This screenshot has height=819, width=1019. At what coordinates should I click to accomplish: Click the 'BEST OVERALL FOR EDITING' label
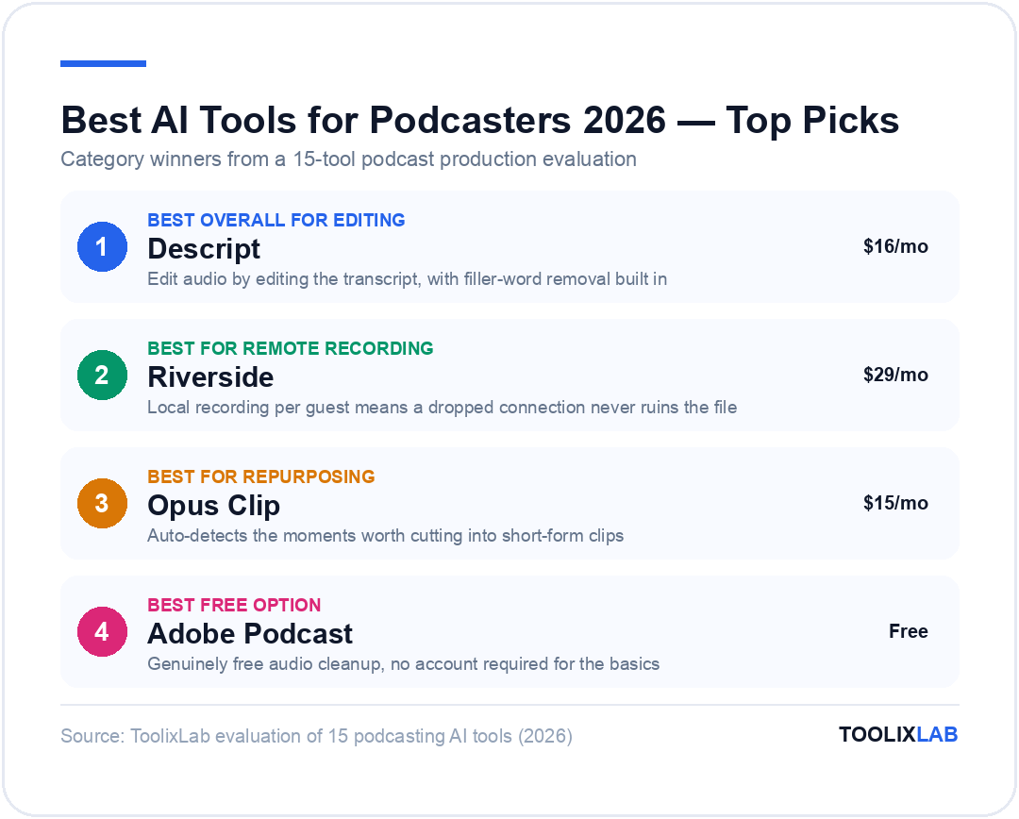(276, 221)
